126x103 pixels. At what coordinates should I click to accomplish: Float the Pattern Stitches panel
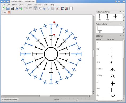(121, 12)
